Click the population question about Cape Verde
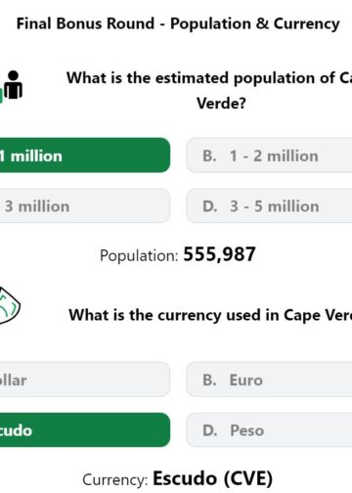352x493 pixels. [x=209, y=91]
